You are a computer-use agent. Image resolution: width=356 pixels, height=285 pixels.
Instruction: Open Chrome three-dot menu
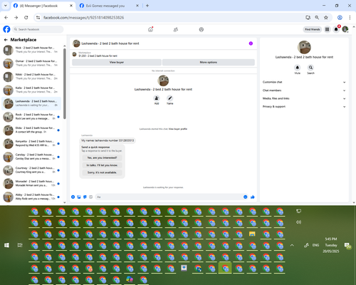coord(350,17)
